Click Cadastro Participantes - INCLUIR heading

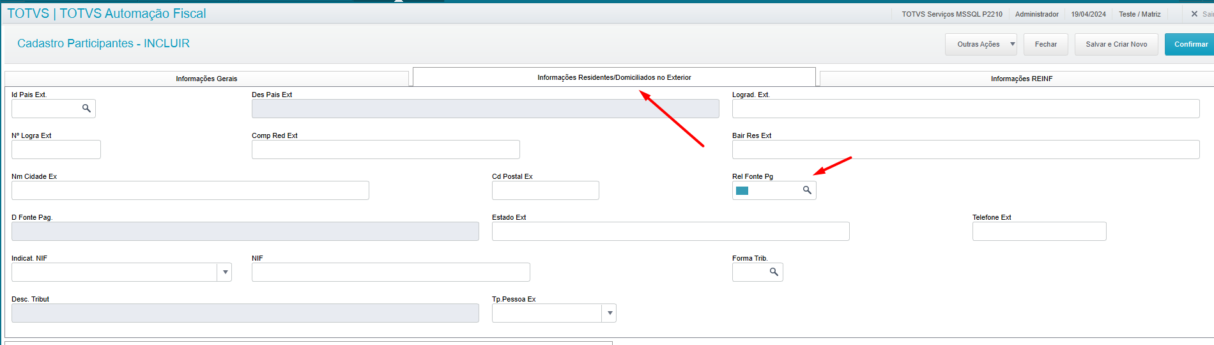click(104, 43)
